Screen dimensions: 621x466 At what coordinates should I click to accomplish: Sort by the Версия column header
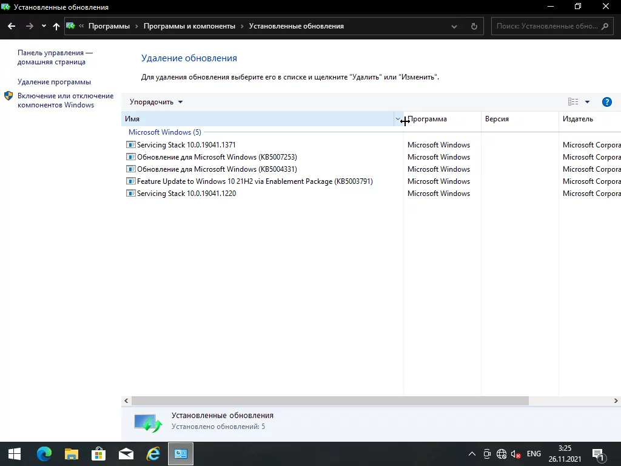[520, 119]
